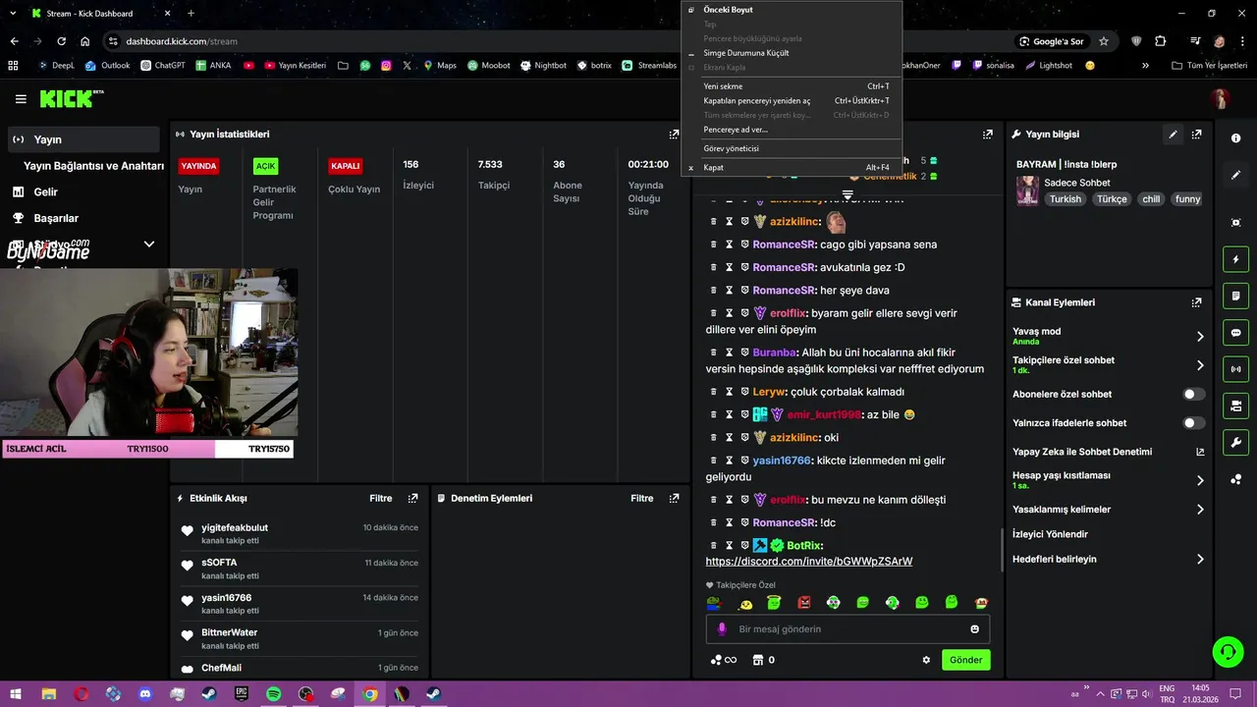
Task: Click the purple microphone icon in message box
Action: point(722,628)
